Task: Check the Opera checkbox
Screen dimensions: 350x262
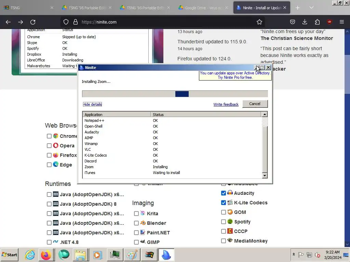Action: 49,146
